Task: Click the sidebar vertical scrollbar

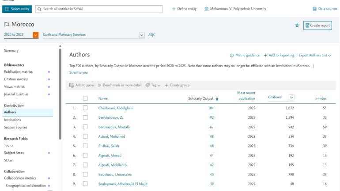Action: coord(60,93)
